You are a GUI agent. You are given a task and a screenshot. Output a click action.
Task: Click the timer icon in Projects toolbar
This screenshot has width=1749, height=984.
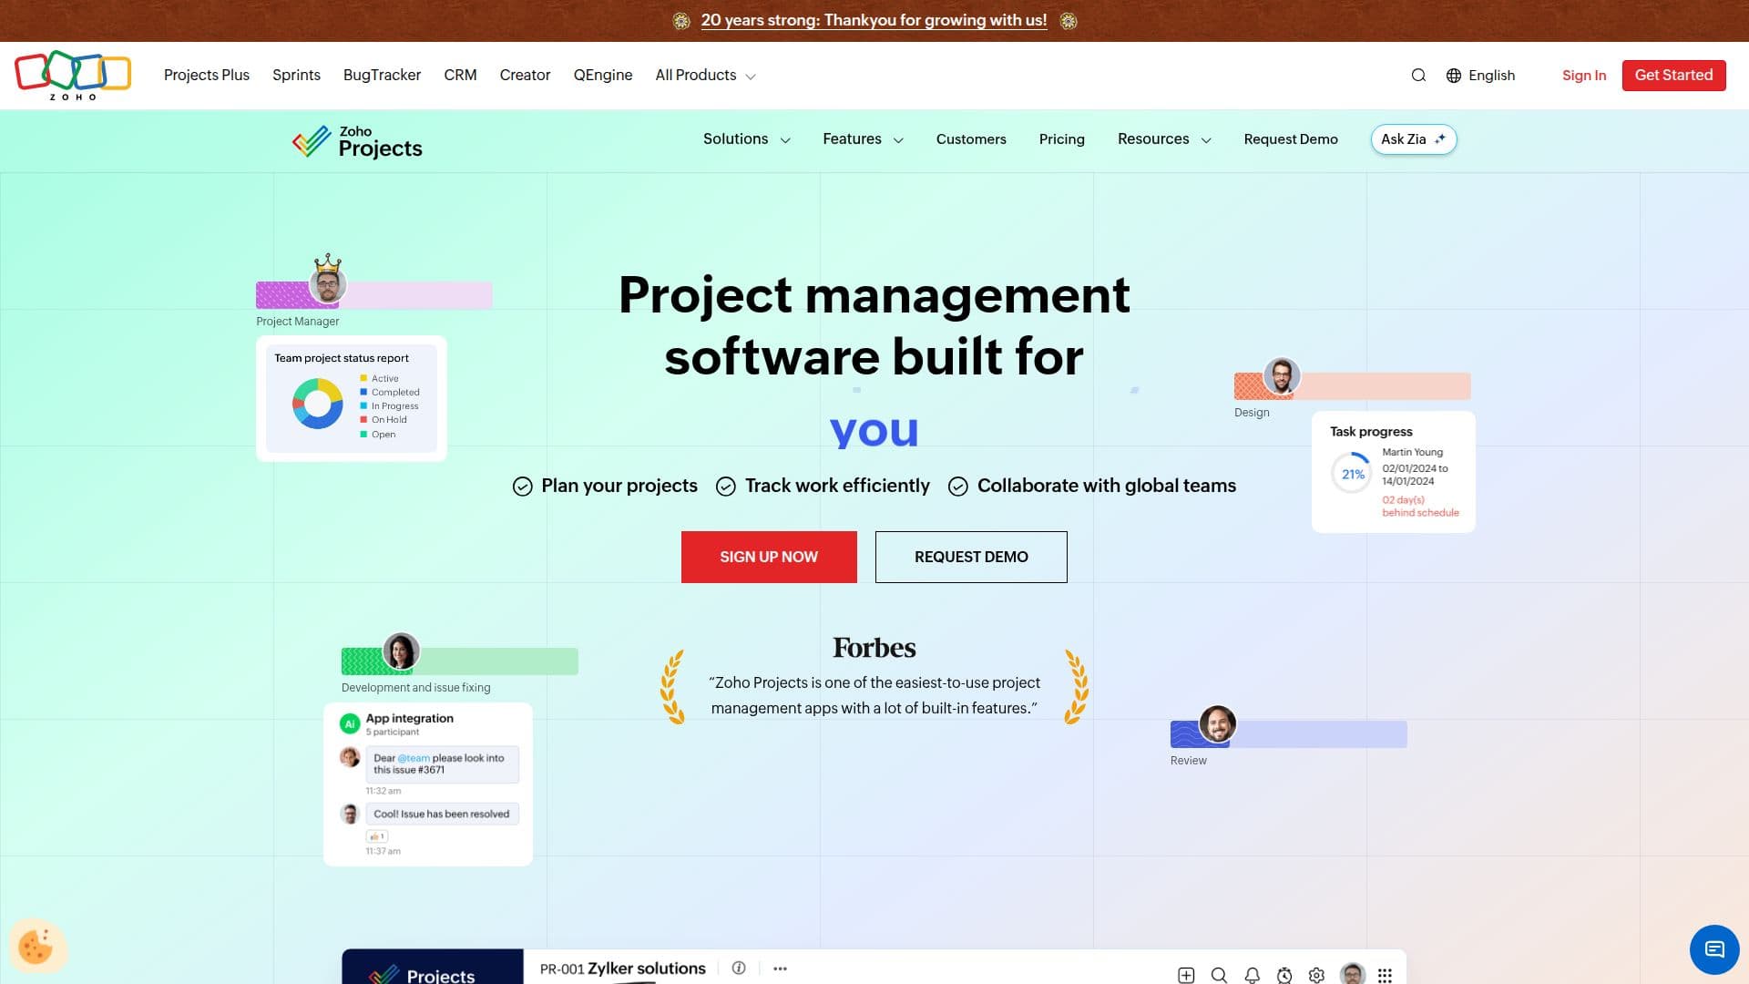[x=1284, y=975]
